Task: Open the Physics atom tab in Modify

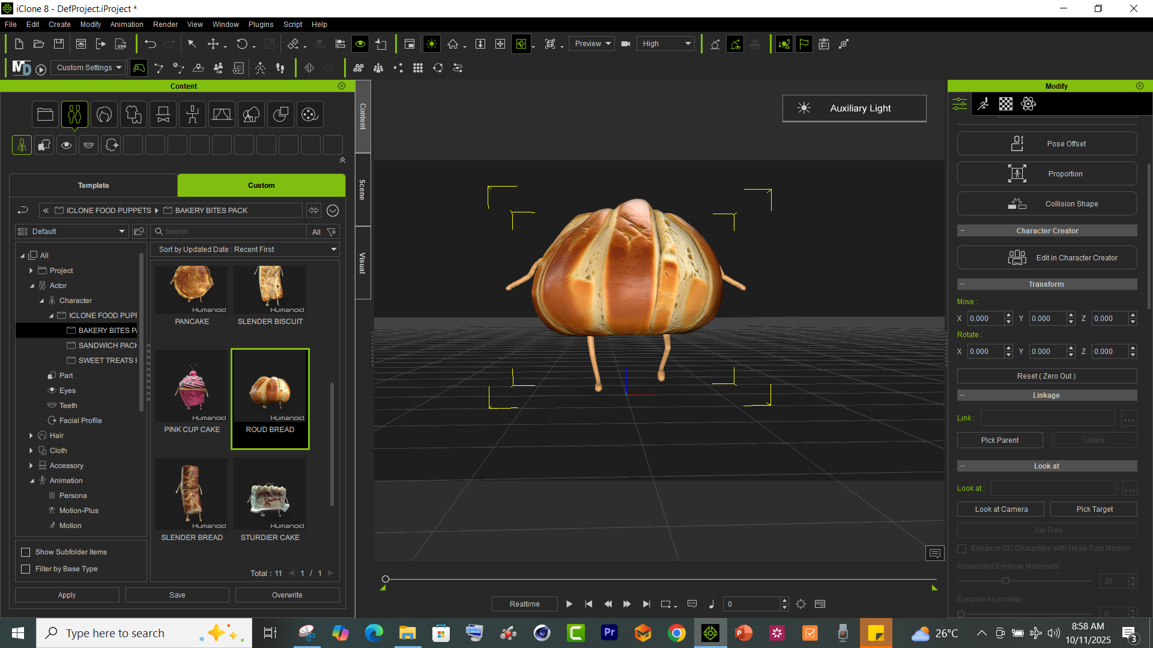Action: [1028, 104]
